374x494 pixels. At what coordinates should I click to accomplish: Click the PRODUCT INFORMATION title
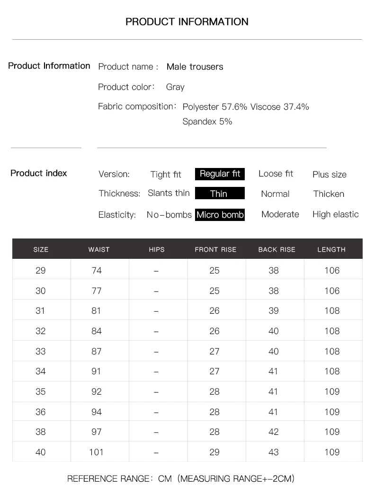pyautogui.click(x=187, y=22)
